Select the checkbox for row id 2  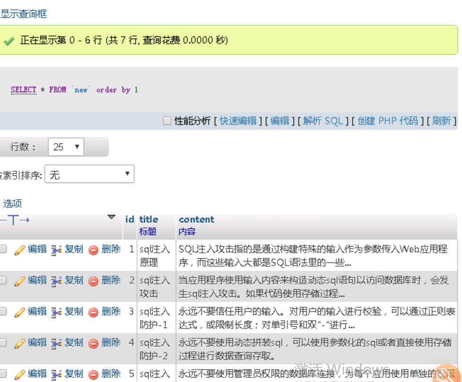(x=3, y=280)
